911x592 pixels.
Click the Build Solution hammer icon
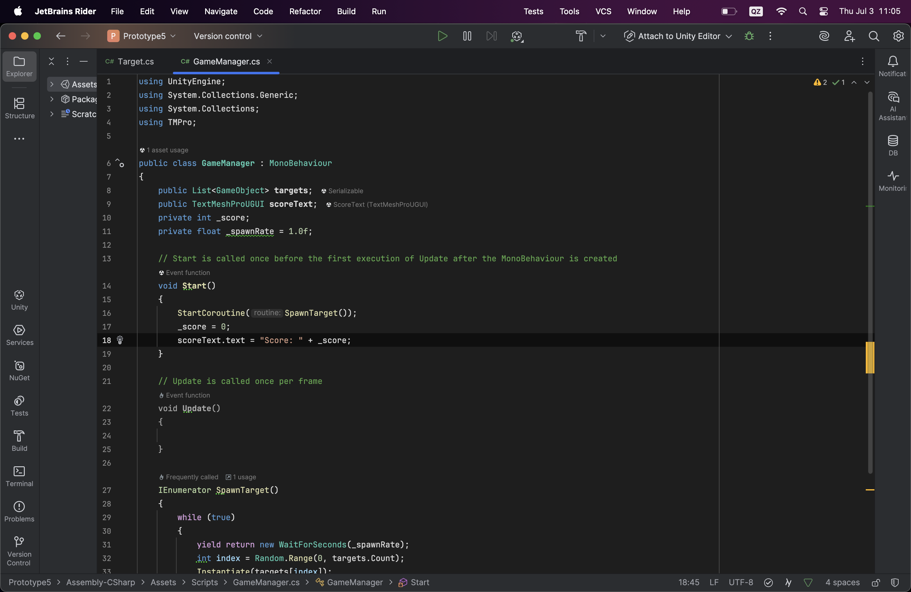(x=581, y=36)
